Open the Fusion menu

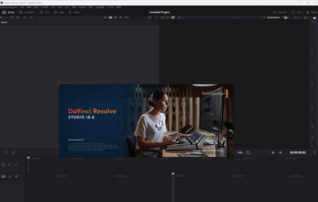tap(82, 7)
